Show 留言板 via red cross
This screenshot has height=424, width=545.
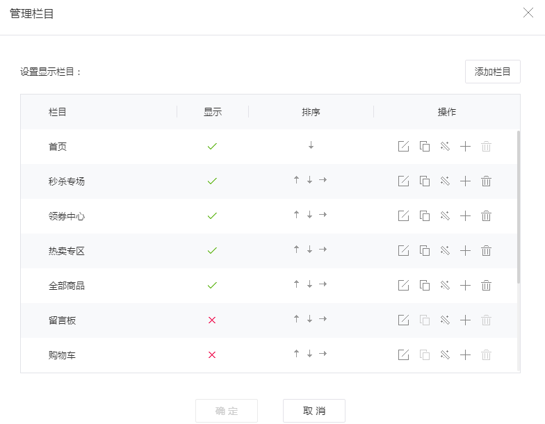pyautogui.click(x=212, y=320)
